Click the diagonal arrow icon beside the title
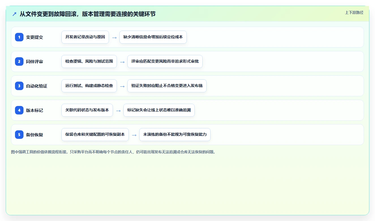 click(14, 14)
